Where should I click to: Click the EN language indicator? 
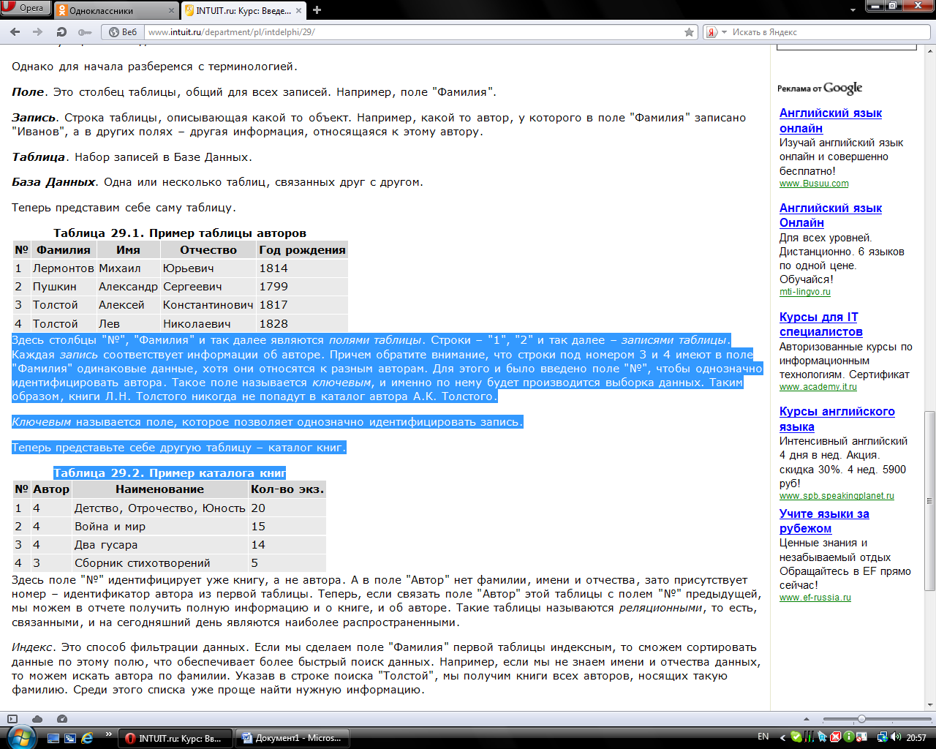tap(763, 737)
